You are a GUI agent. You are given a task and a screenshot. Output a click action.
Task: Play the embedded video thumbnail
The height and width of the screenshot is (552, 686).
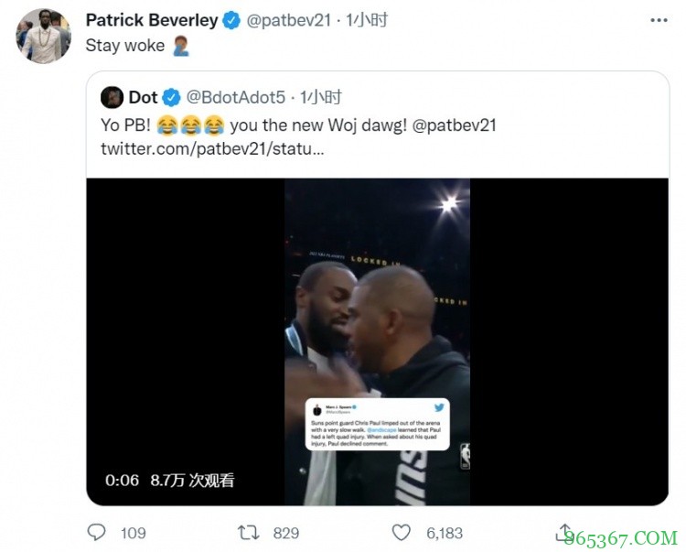click(377, 341)
